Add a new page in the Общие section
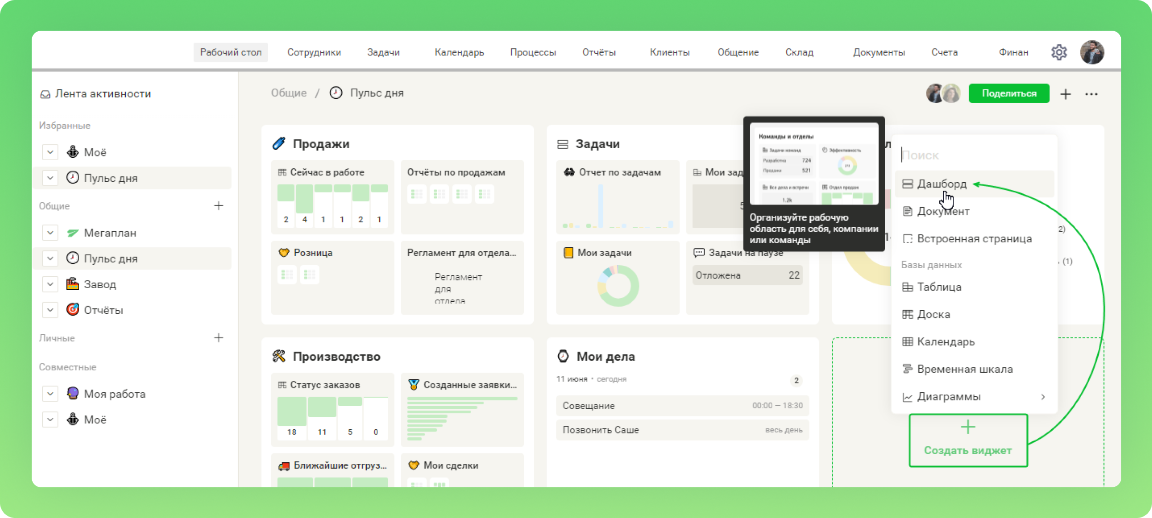Screen dimensions: 1152x518 [218, 206]
